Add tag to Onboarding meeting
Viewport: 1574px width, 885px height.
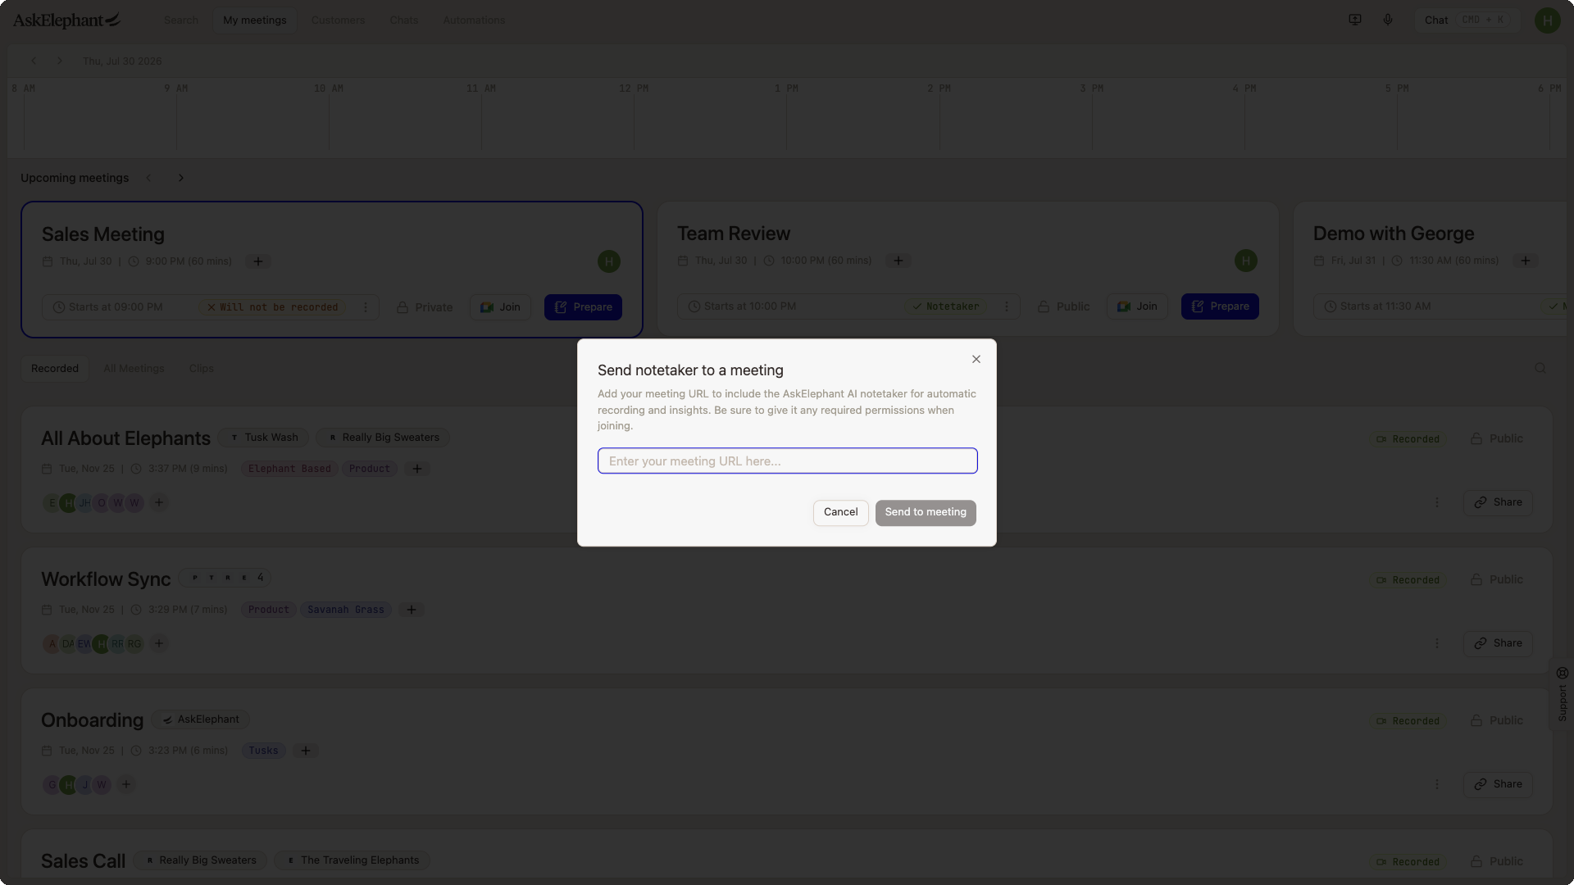306,751
